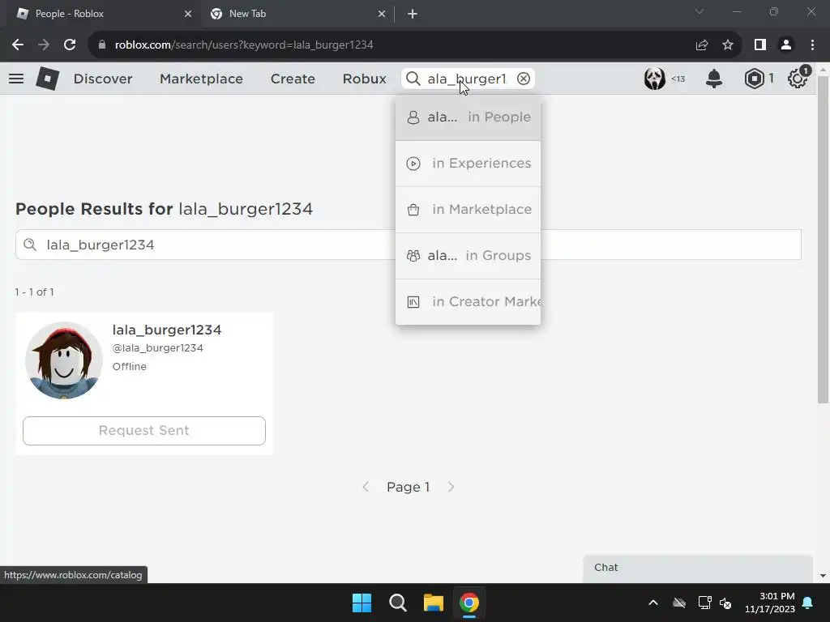Viewport: 830px width, 622px height.
Task: Click the Chrome taskbar icon
Action: (x=469, y=603)
